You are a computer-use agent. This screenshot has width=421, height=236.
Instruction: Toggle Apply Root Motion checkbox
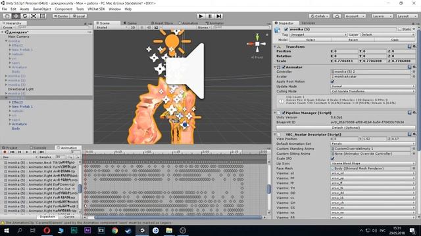(332, 81)
